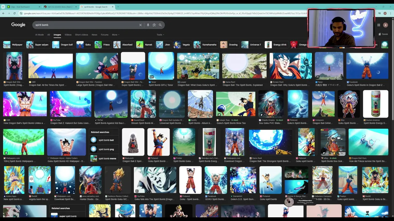
Task: Switch to News results tab
Action: click(x=94, y=35)
